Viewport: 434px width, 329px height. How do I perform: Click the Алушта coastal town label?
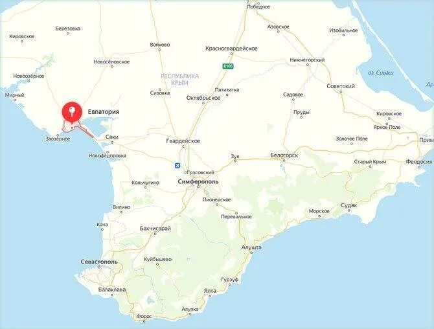coord(251,247)
